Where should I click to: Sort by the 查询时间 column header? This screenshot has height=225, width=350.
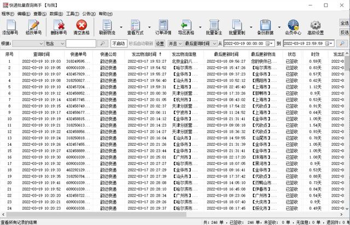42,54
